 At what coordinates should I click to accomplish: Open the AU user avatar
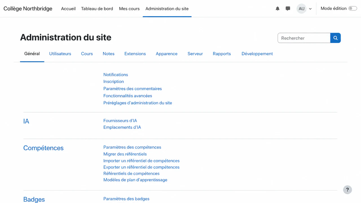point(301,9)
